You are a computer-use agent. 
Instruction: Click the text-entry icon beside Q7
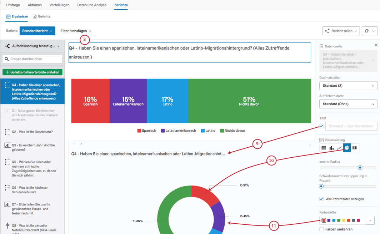[x=7, y=204]
